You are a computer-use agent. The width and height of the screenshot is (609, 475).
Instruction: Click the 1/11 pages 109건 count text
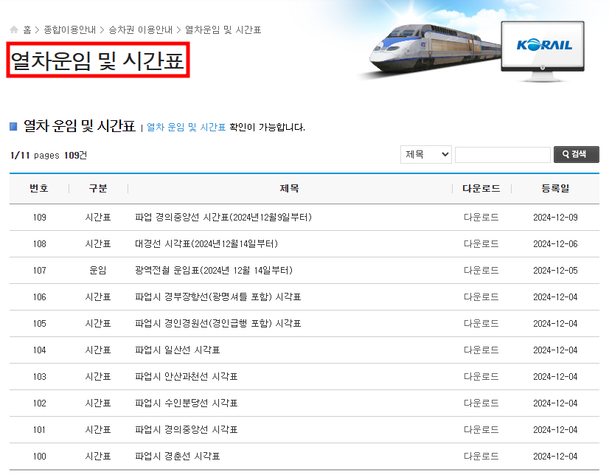[x=49, y=156]
